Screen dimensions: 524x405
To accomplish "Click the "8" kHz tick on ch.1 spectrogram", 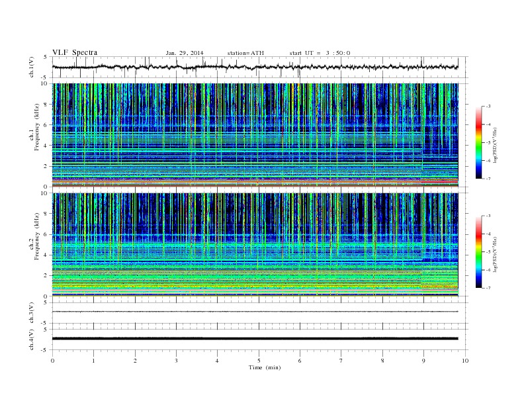I will [x=46, y=105].
